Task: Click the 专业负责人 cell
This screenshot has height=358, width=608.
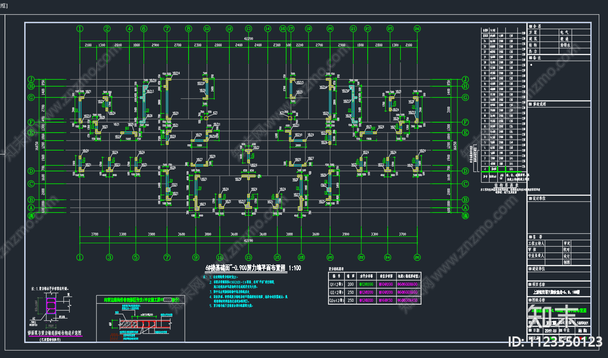Action: click(x=536, y=256)
